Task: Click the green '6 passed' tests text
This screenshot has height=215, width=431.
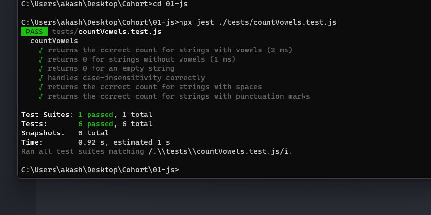Action: click(x=96, y=124)
